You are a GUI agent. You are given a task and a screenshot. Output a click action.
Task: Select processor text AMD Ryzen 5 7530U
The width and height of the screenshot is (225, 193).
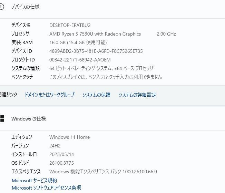71,34
